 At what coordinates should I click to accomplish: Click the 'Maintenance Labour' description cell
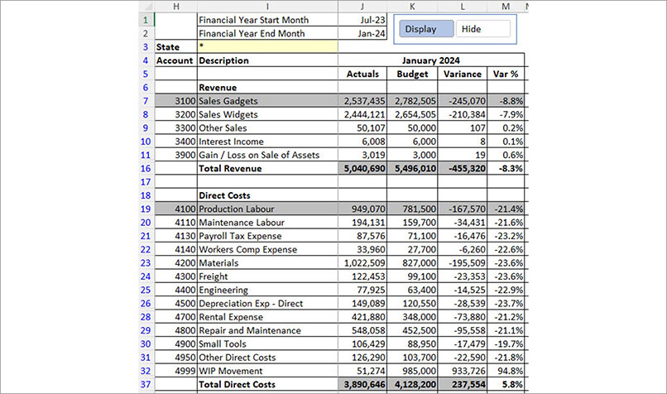pos(267,222)
